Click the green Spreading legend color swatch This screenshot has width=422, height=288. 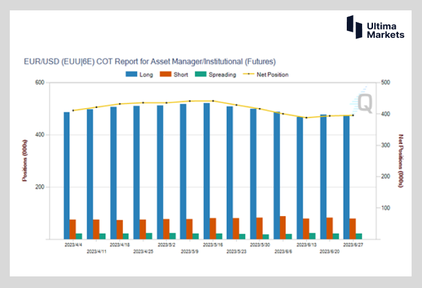199,74
